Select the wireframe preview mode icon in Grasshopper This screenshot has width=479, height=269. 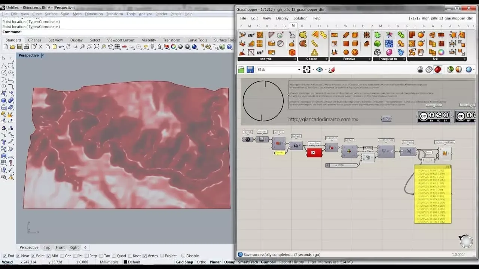tap(429, 69)
